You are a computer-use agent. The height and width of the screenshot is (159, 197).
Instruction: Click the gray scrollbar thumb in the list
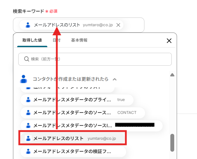coord(172,143)
